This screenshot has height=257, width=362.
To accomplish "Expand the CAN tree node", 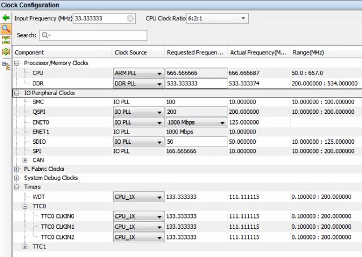I will point(25,160).
